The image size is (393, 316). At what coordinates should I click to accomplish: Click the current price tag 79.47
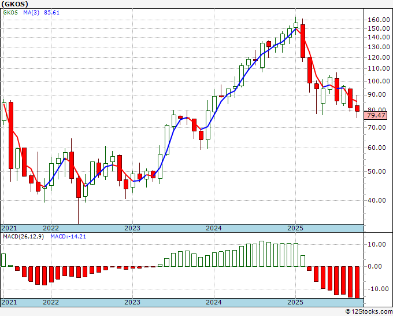click(376, 115)
